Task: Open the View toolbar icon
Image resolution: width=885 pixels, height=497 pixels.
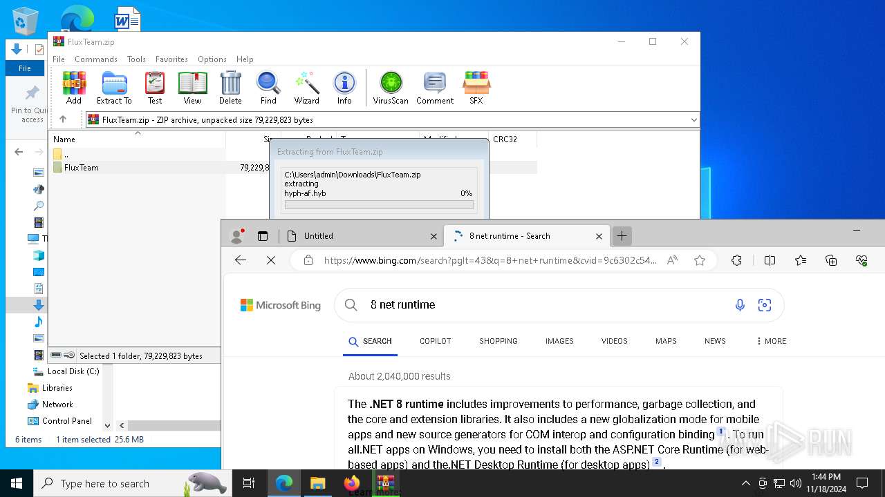Action: pyautogui.click(x=192, y=88)
